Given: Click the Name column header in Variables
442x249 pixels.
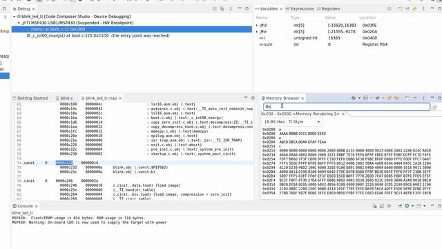Looking at the screenshot, I should (262, 17).
